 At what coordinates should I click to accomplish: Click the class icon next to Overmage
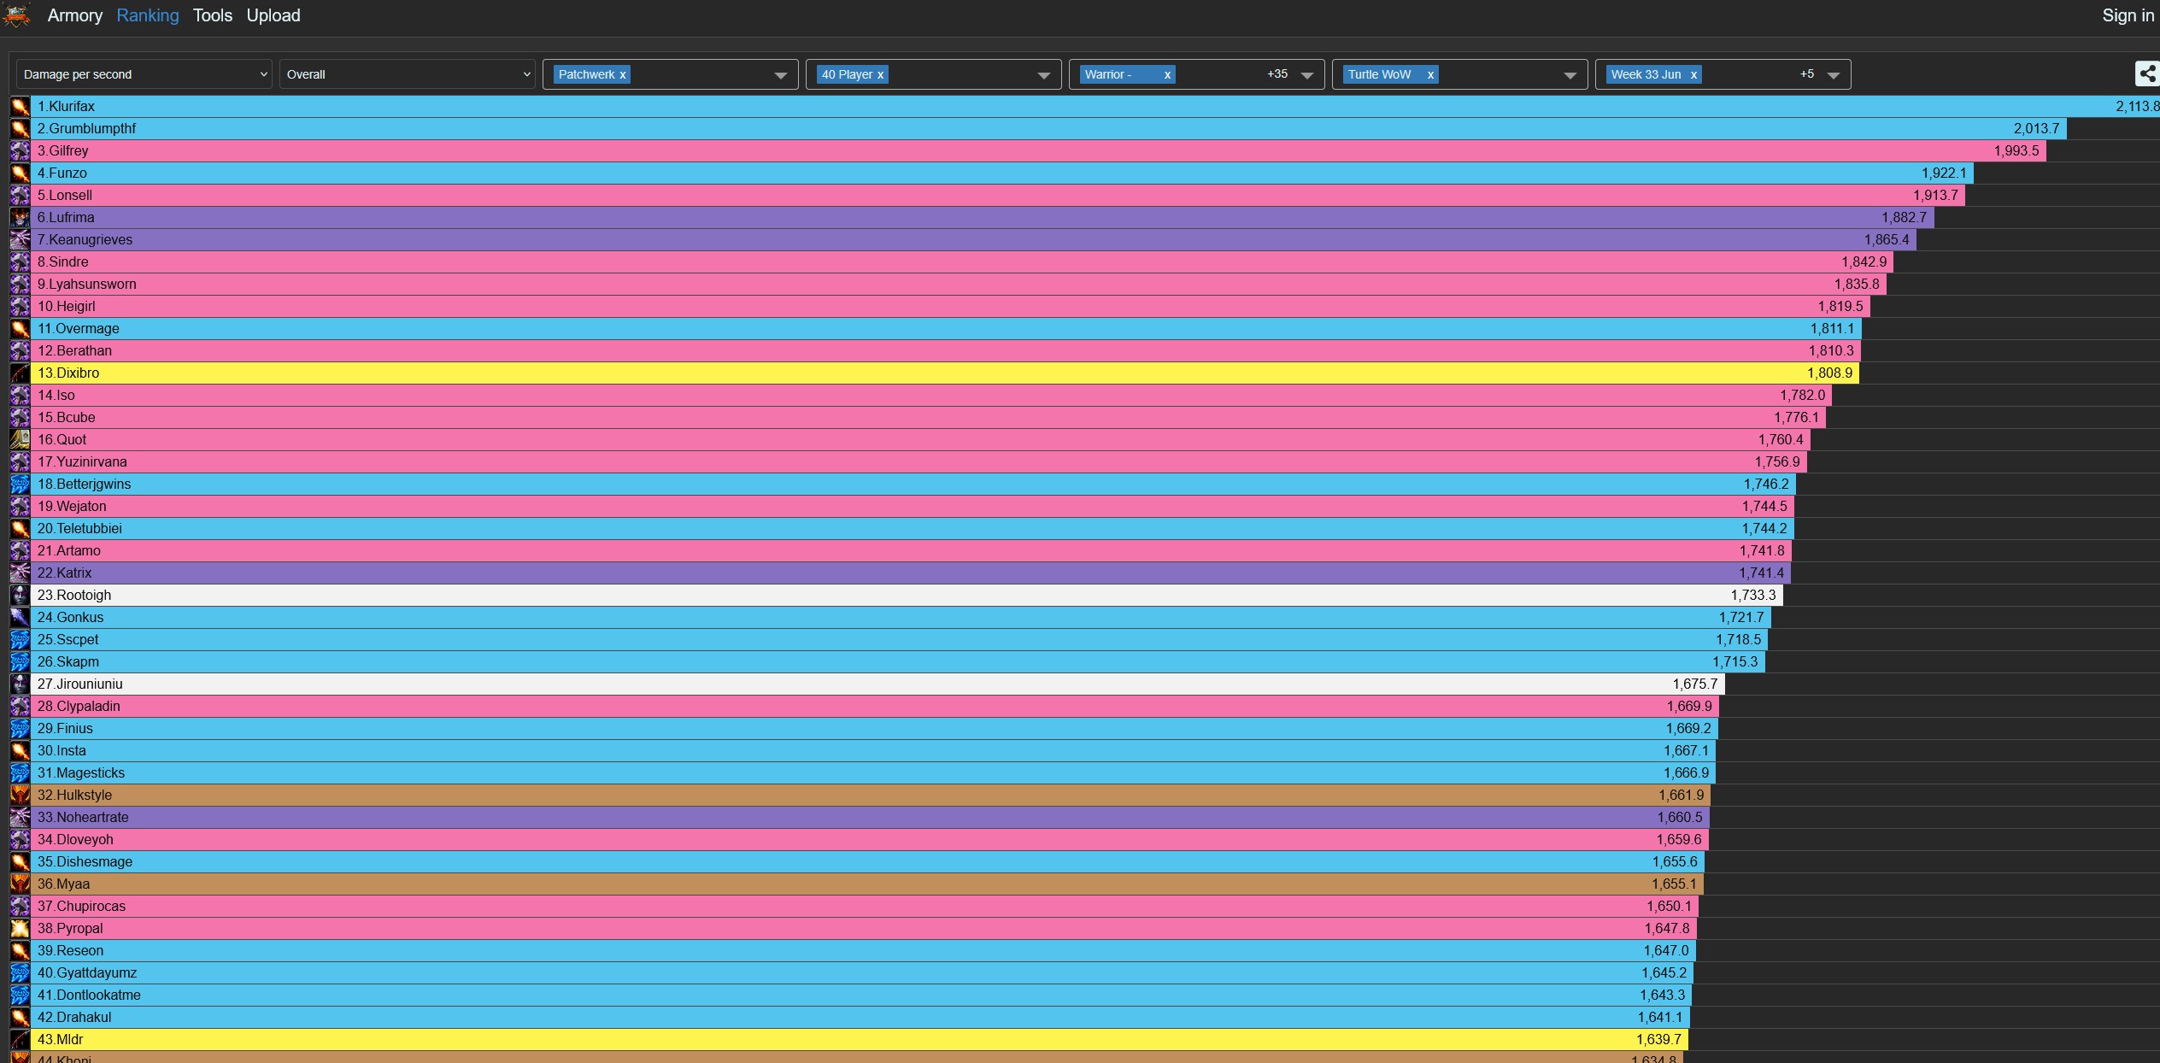click(20, 329)
